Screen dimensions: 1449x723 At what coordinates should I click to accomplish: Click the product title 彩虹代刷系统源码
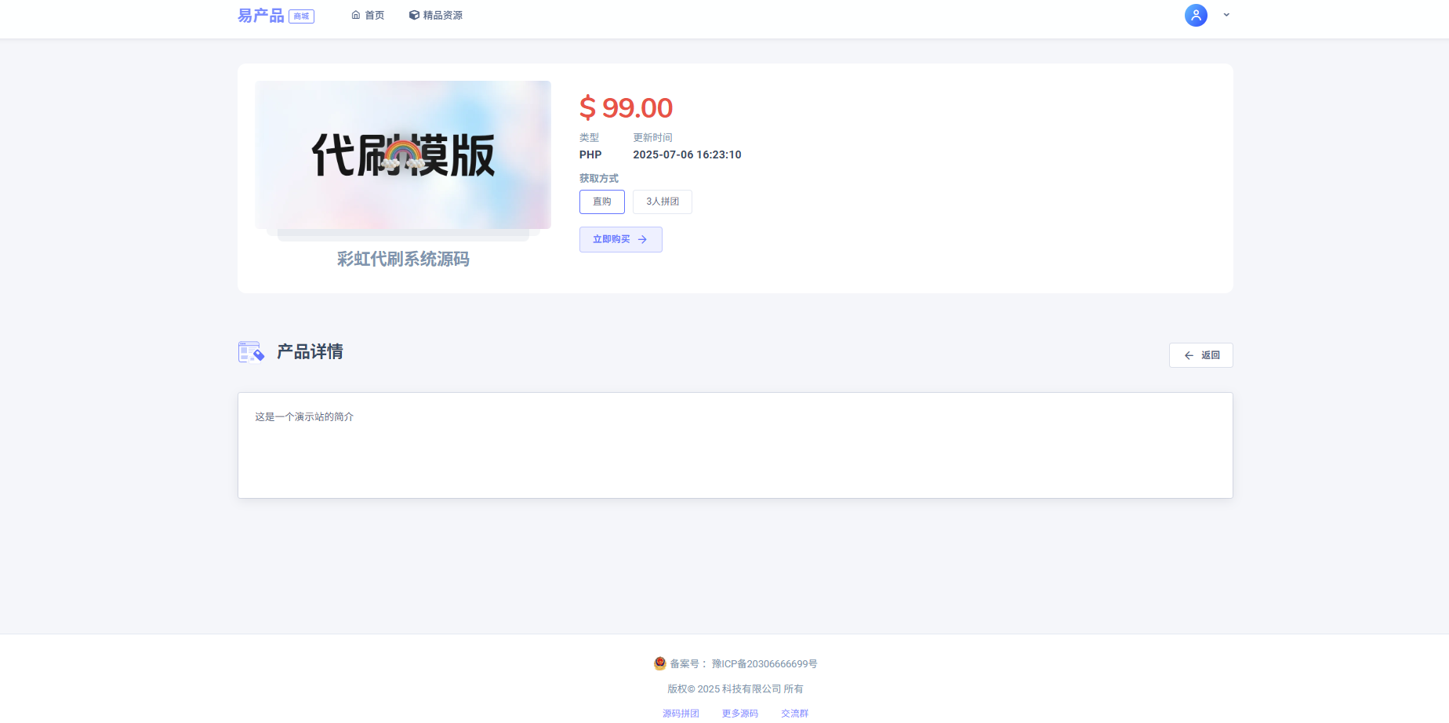coord(403,259)
